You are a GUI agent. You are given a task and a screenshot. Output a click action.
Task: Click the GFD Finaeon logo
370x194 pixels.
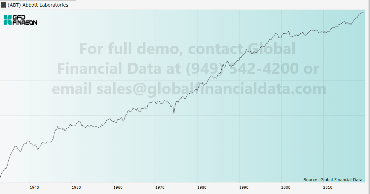point(20,20)
